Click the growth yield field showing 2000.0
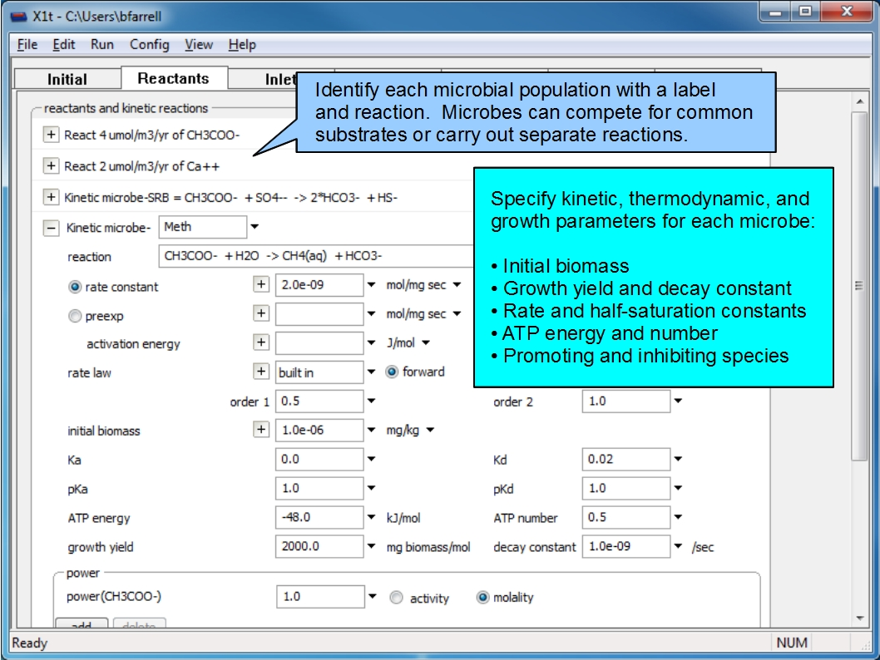 click(319, 546)
